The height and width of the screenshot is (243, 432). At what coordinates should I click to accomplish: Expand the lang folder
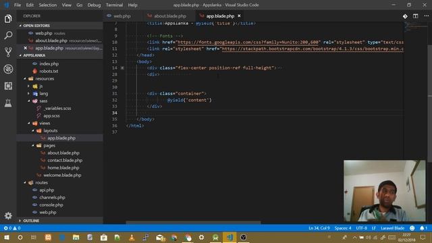point(28,93)
